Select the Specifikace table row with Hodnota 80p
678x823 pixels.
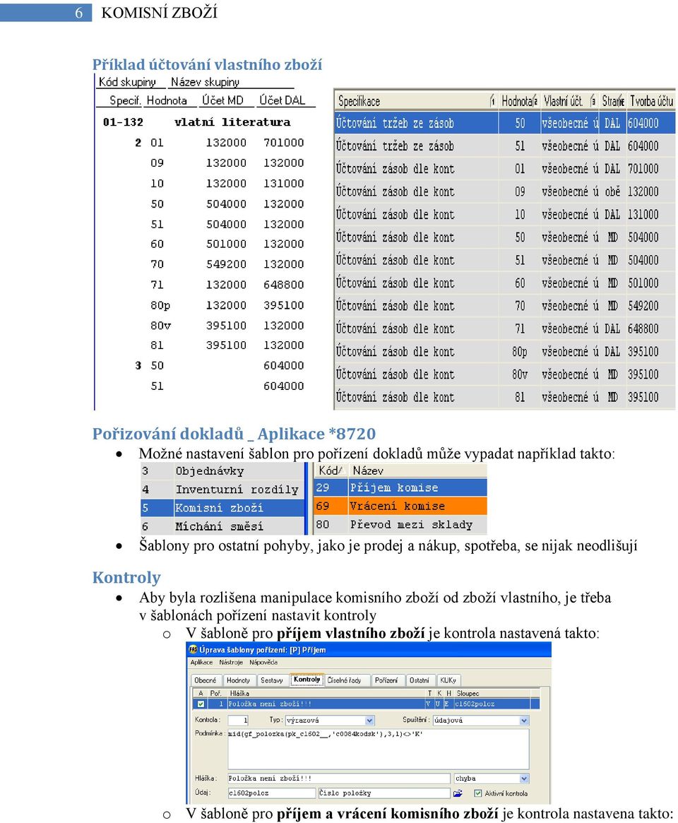coord(505,351)
